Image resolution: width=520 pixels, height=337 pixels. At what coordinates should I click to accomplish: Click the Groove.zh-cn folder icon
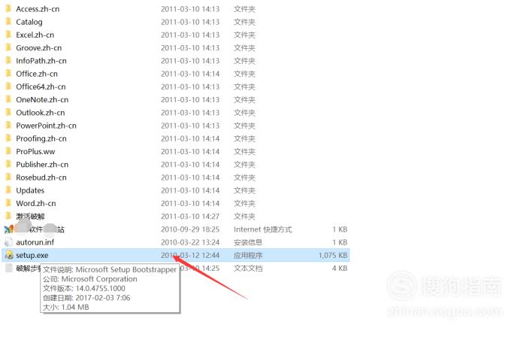coord(8,47)
